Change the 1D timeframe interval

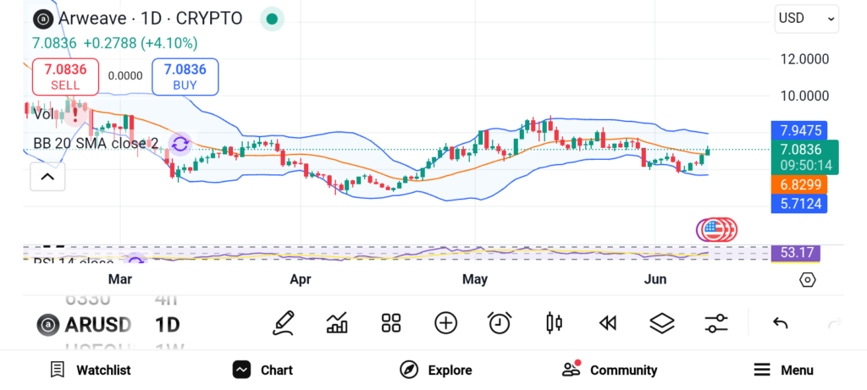168,324
